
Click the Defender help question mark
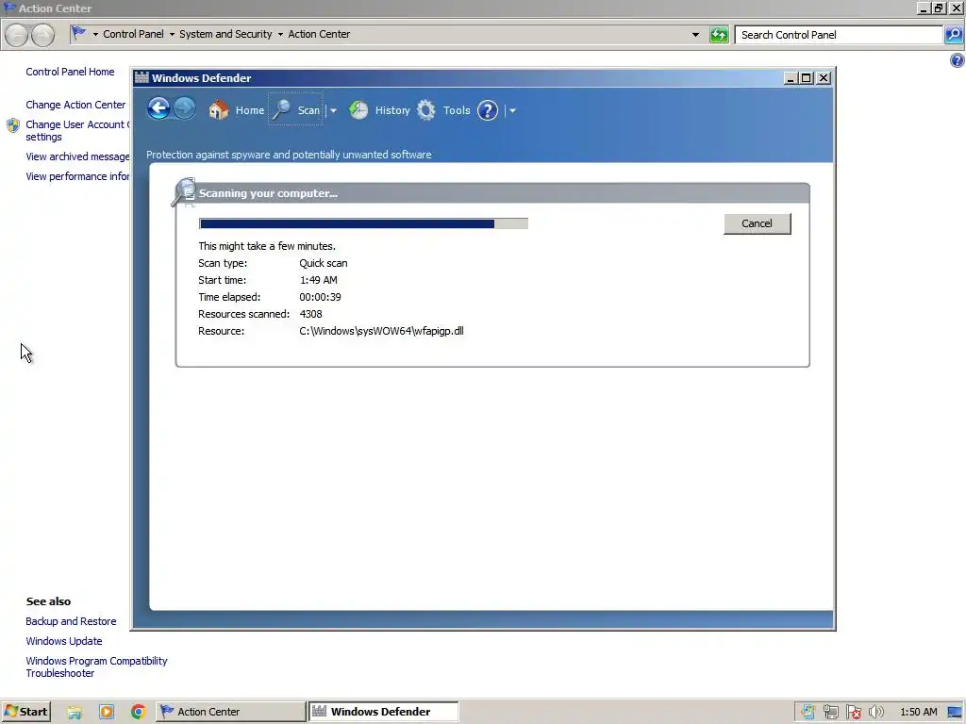coord(488,110)
